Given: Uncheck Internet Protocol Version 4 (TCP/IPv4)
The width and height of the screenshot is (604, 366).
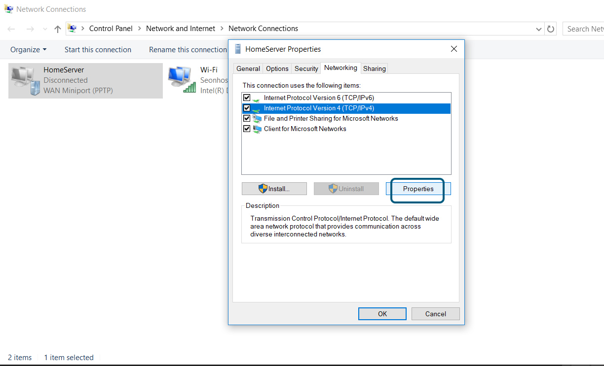Looking at the screenshot, I should pos(247,108).
